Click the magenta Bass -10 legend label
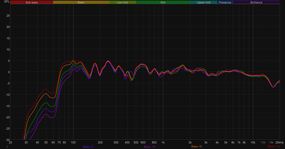Image resolution: width=285 pixels, height=149 pixels. click(149, 147)
